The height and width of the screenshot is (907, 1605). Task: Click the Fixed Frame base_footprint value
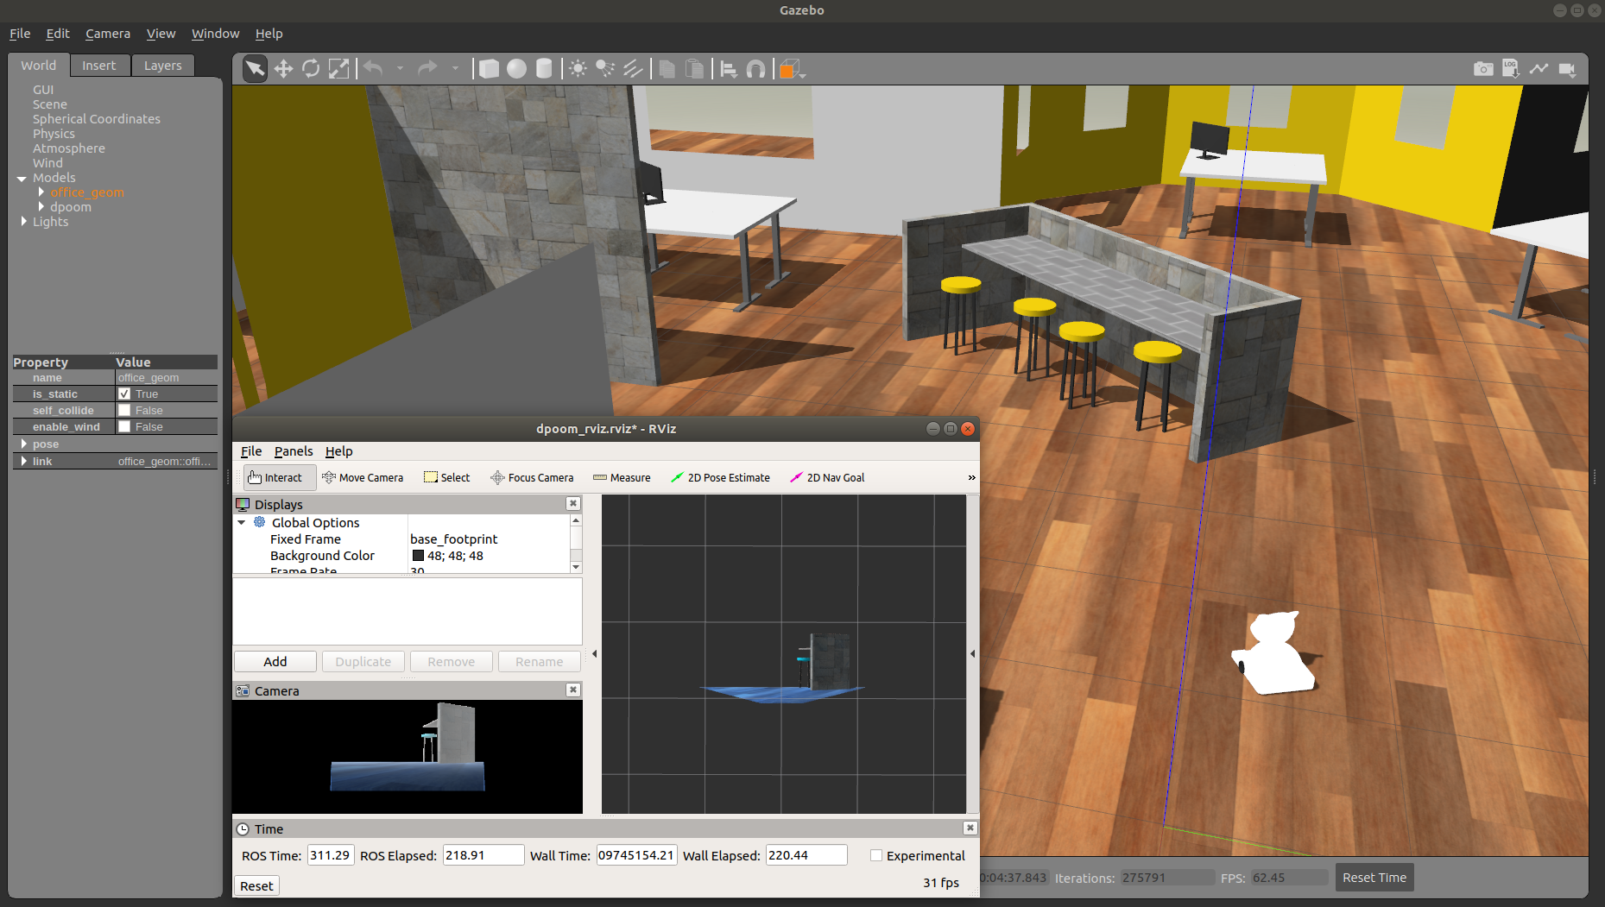pyautogui.click(x=454, y=539)
